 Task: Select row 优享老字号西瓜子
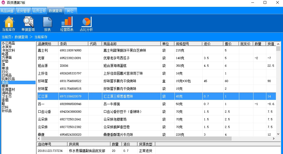[x=156, y=58]
